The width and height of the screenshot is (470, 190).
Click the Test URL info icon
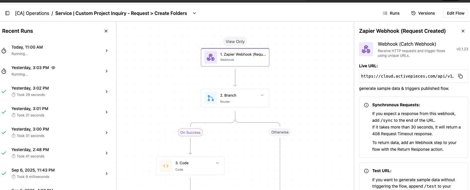366,171
